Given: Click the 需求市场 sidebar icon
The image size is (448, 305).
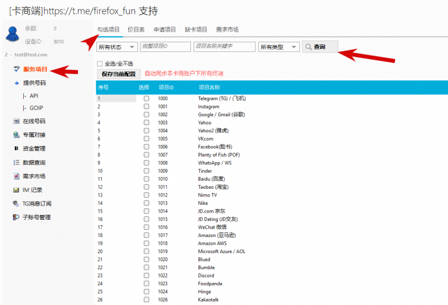Looking at the screenshot, I should click(17, 176).
